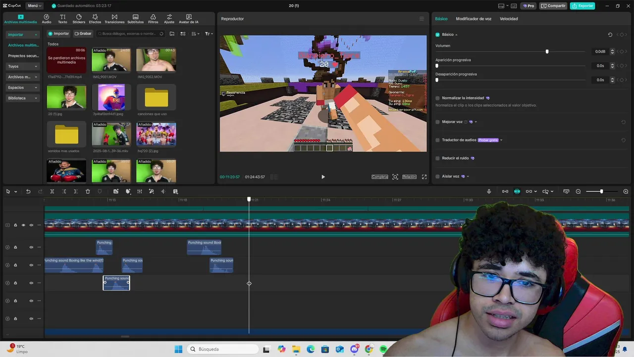Screen dimensions: 634x357
Task: Open the Subtítulos panel
Action: [x=135, y=19]
